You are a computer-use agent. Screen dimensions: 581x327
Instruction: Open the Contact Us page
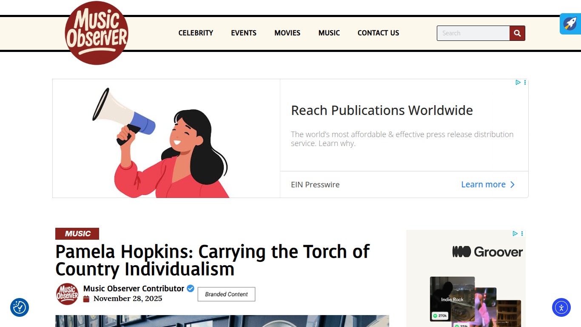(x=378, y=33)
